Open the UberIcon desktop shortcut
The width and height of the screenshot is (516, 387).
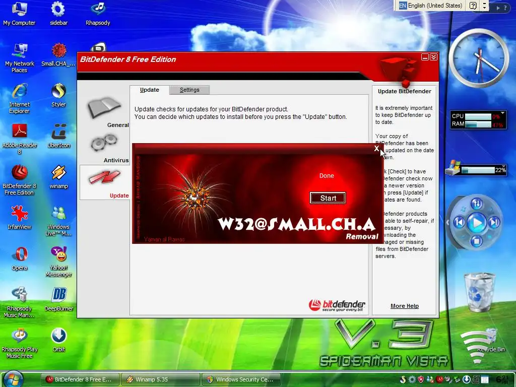click(x=58, y=136)
